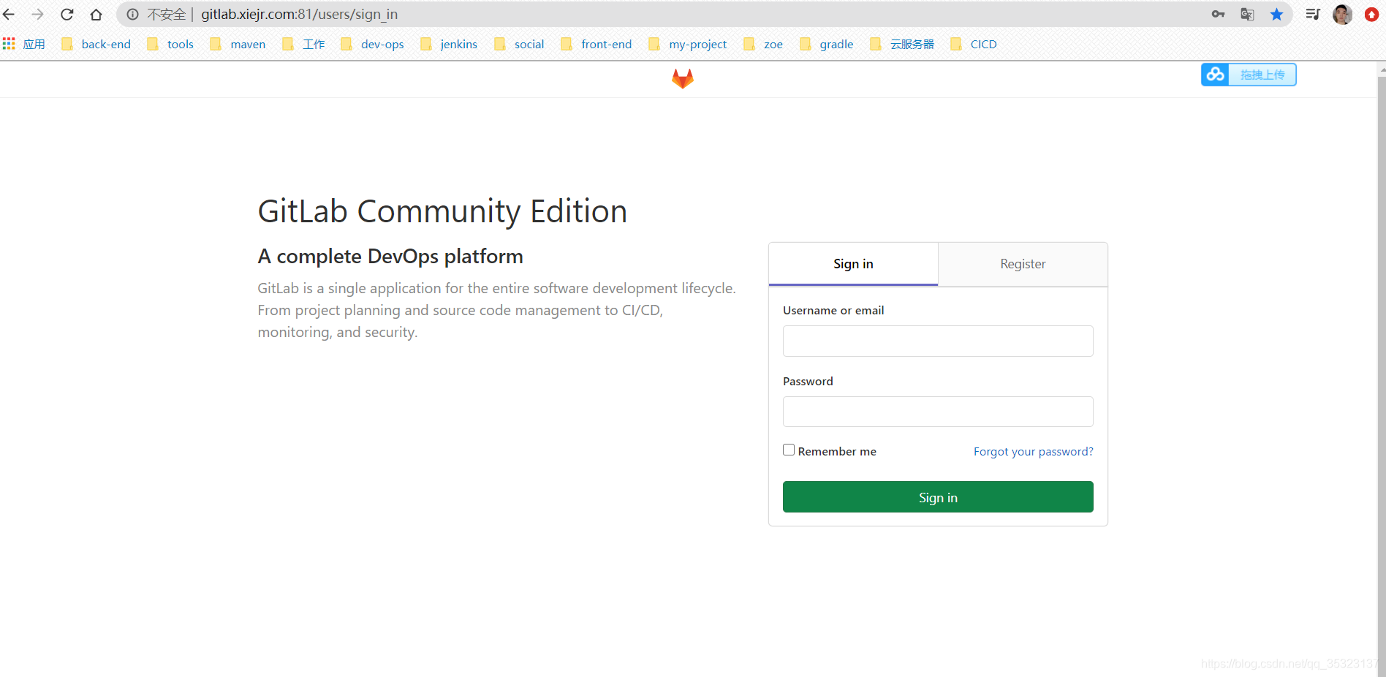The height and width of the screenshot is (677, 1386).
Task: Open the CICD bookmark folder
Action: tap(974, 44)
